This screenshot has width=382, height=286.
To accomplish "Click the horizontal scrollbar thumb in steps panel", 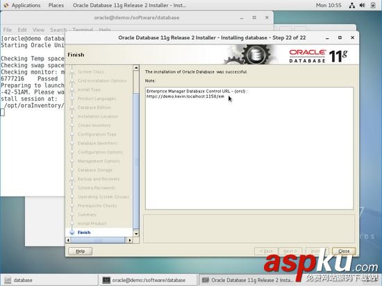I will point(98,240).
